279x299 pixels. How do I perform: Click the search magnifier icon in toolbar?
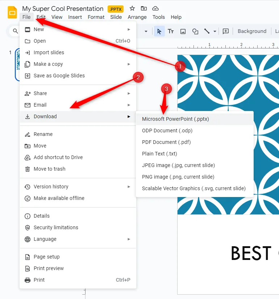pos(15,31)
